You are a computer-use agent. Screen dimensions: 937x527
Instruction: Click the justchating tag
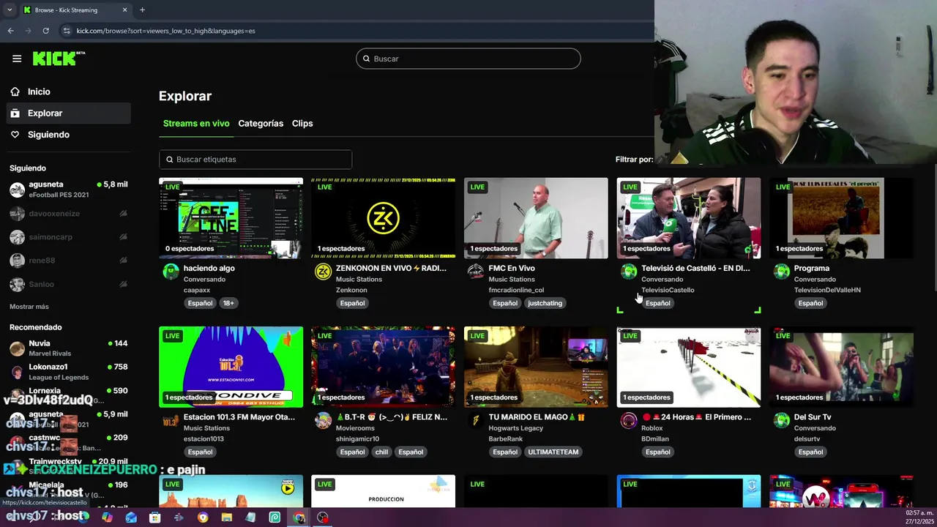click(545, 303)
